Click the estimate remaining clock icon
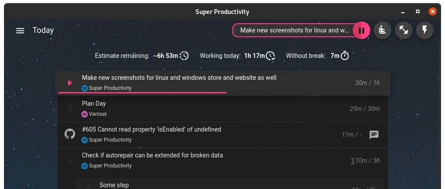The height and width of the screenshot is (189, 445). pos(184,56)
